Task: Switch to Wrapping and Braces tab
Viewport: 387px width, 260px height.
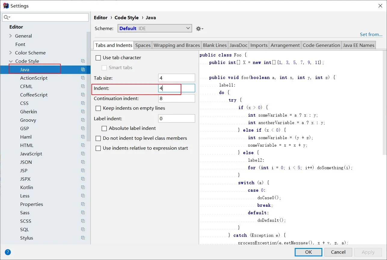Action: point(177,45)
